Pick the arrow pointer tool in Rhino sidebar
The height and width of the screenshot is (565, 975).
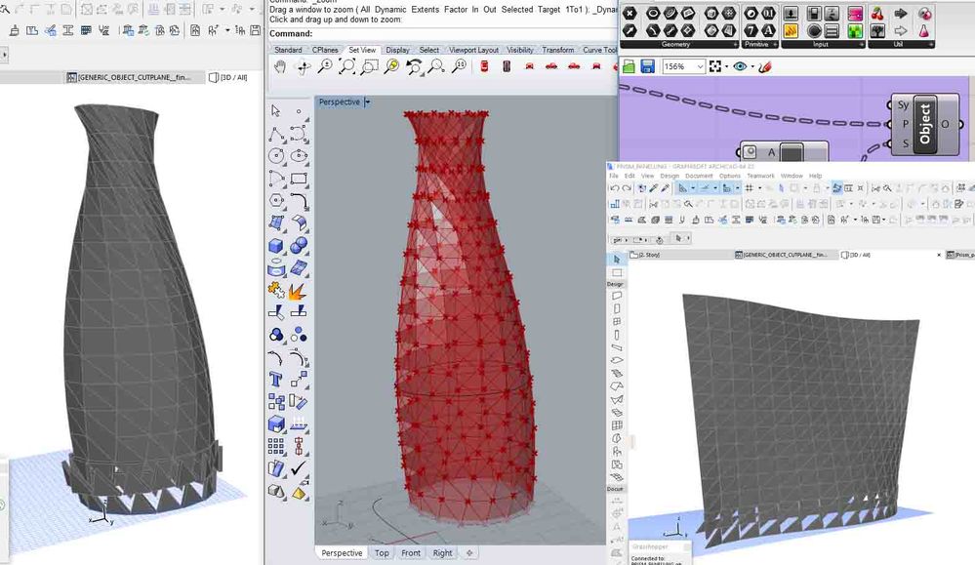(276, 110)
